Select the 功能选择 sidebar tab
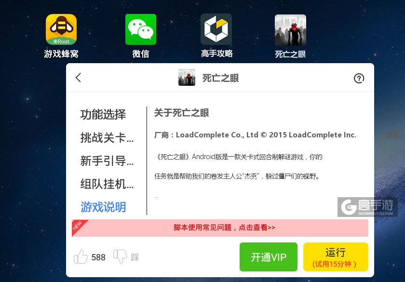This screenshot has height=282, width=405. pos(103,114)
